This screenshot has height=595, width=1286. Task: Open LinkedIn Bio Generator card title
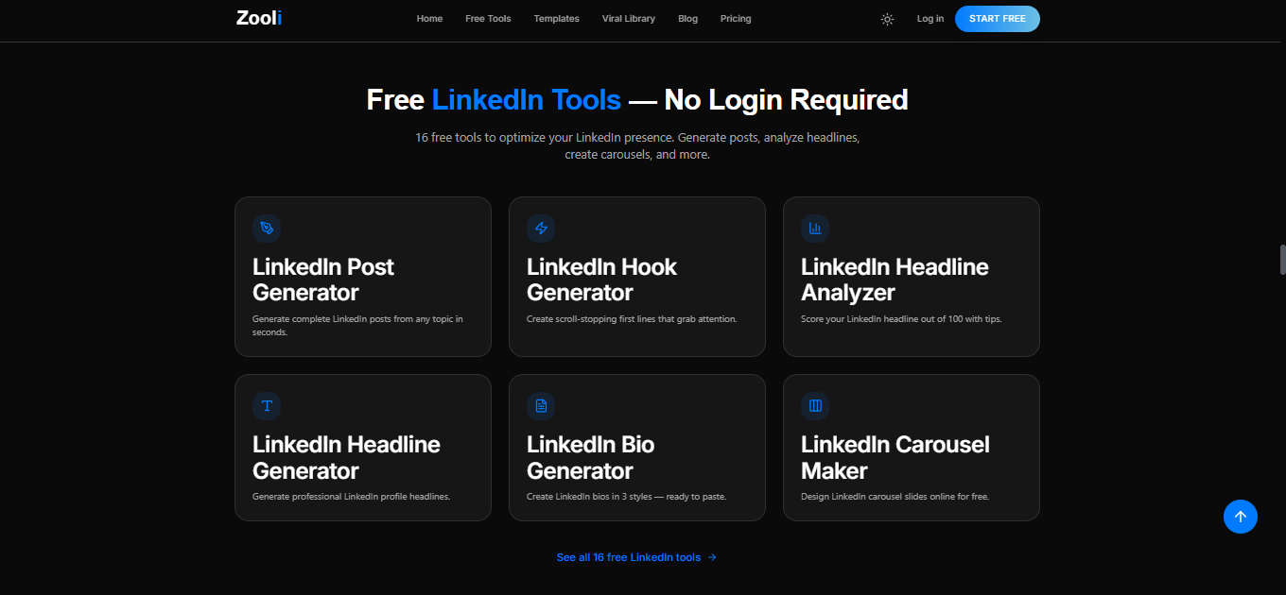pos(591,457)
